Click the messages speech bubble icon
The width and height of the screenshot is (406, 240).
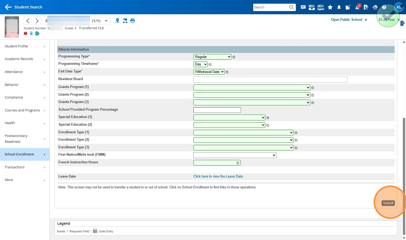point(303,7)
